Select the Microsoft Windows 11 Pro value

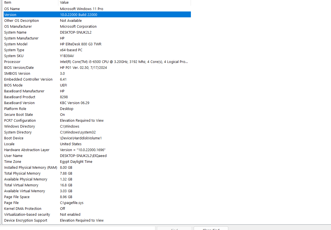(x=81, y=9)
